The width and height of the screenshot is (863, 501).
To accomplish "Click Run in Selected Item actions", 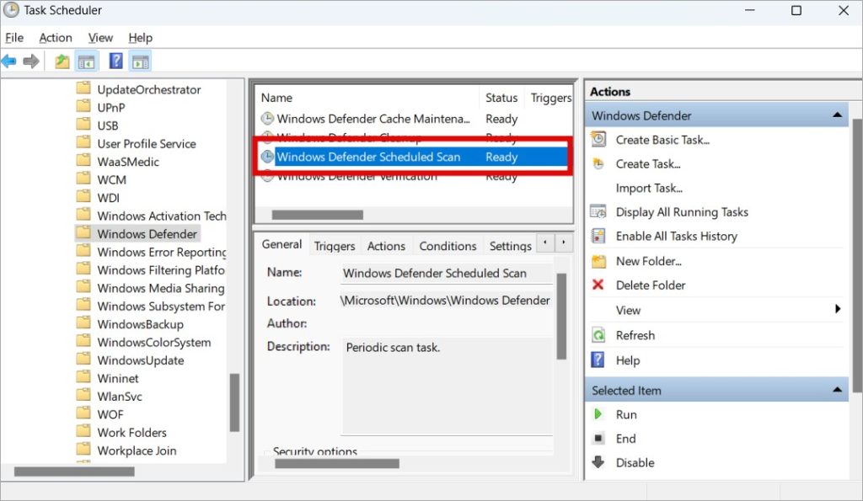I will click(626, 414).
